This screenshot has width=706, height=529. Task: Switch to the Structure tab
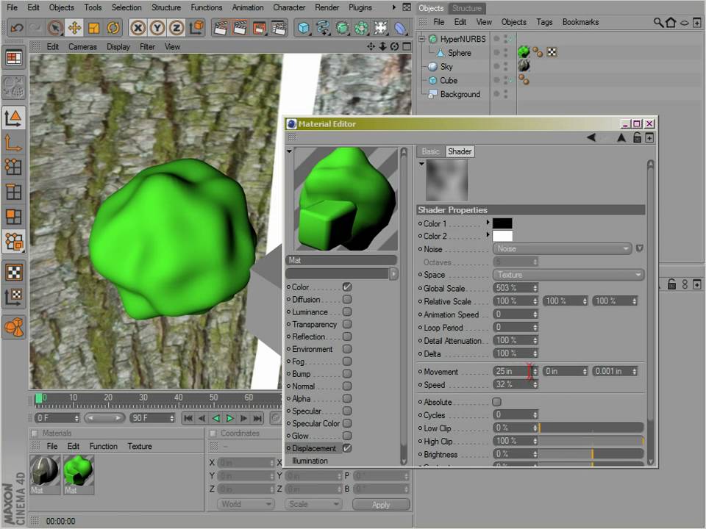466,8
